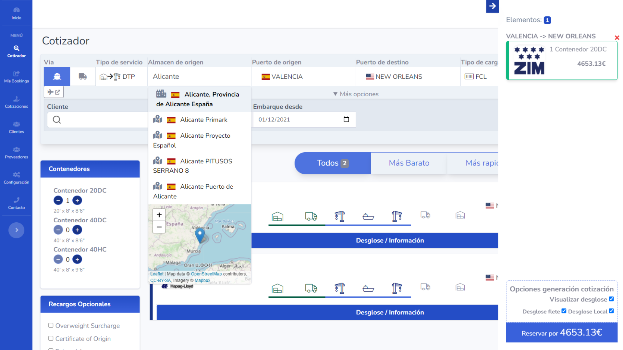Toggle the Desglose Local checkbox
This screenshot has width=623, height=350.
pos(611,311)
